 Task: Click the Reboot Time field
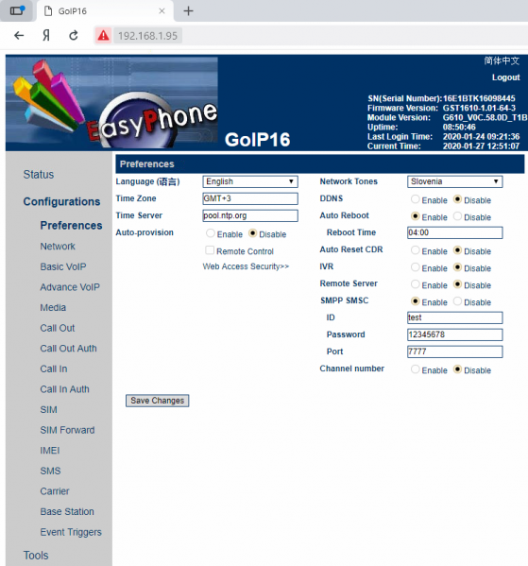pyautogui.click(x=454, y=232)
